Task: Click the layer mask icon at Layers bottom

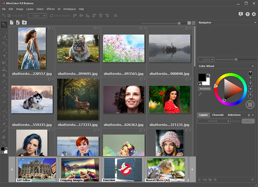Action: click(205, 180)
